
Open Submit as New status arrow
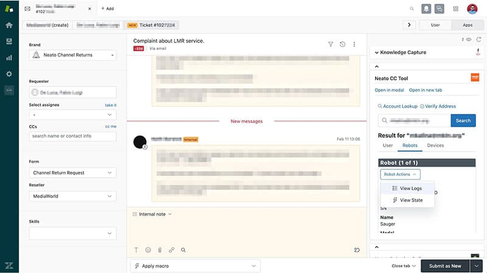477,266
